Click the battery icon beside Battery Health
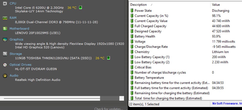Image resolution: width=242 pixels, height=110 pixels. tap(132, 36)
